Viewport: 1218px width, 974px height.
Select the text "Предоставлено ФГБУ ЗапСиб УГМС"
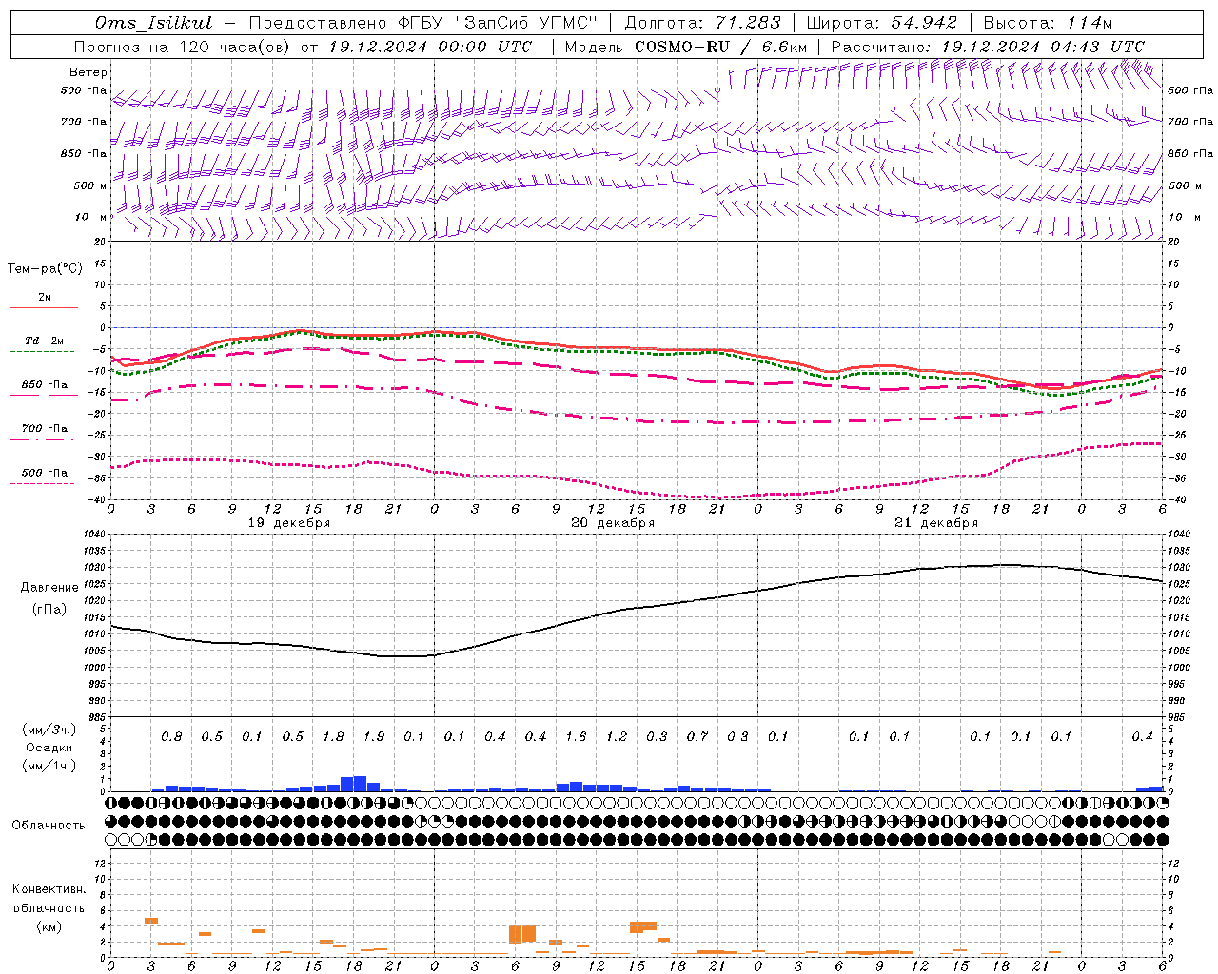pyautogui.click(x=422, y=23)
